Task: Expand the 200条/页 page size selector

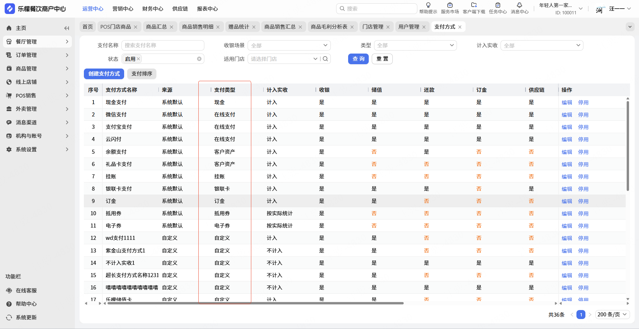Action: point(612,314)
